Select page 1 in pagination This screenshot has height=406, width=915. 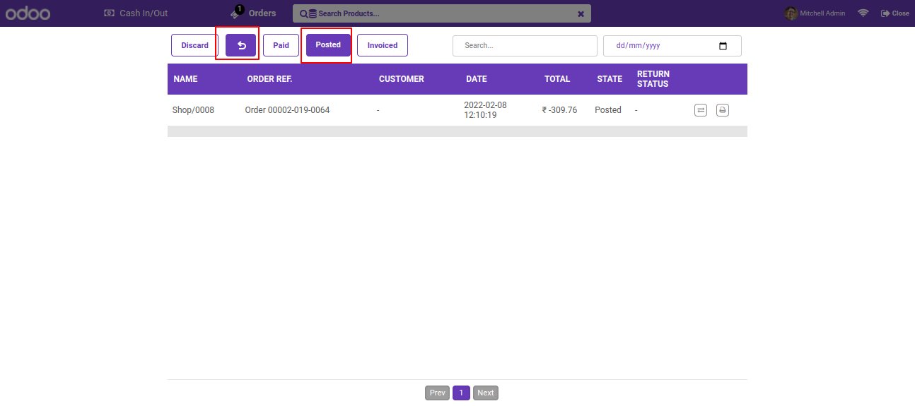[461, 393]
